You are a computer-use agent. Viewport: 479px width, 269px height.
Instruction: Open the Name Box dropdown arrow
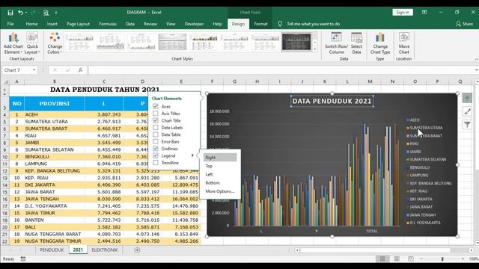34,70
